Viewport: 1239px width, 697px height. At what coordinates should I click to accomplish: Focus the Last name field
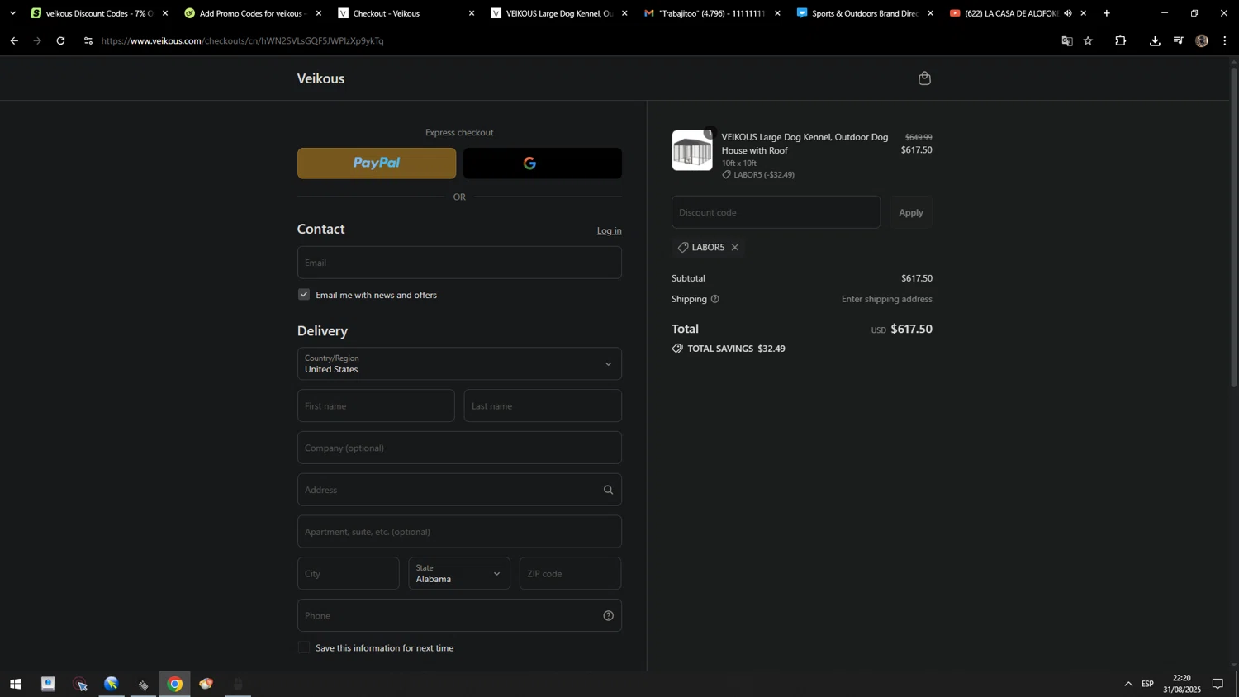click(x=543, y=406)
